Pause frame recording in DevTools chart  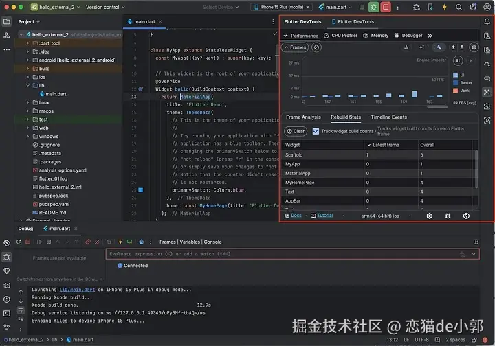coord(458,60)
